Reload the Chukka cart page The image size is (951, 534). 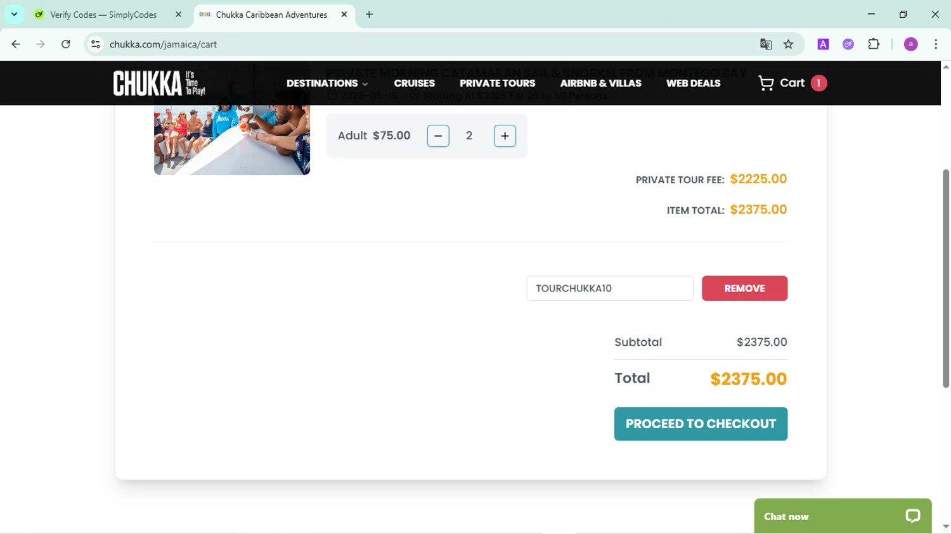point(66,44)
